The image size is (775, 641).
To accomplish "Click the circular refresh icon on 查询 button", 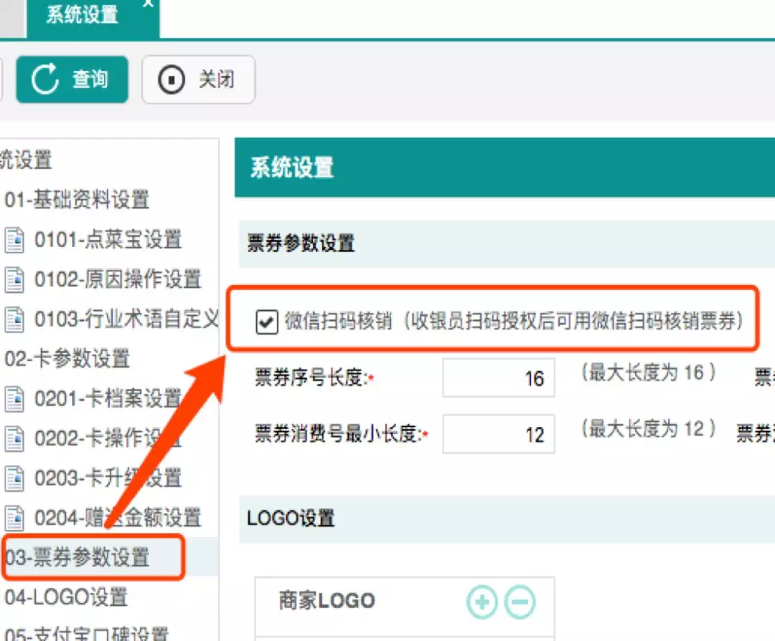I will click(x=45, y=79).
